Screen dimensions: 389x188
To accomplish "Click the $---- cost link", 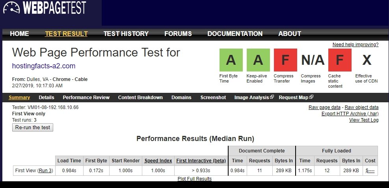I will (370, 171).
